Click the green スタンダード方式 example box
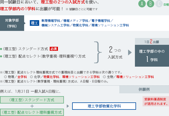Screen dimensions: 169x116 32,100
